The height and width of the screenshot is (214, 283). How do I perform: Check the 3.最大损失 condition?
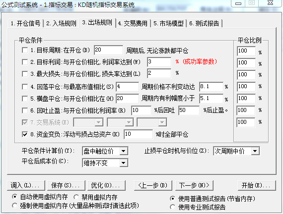(x=25, y=74)
